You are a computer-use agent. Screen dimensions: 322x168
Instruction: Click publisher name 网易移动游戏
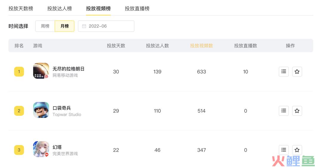[x=65, y=75]
